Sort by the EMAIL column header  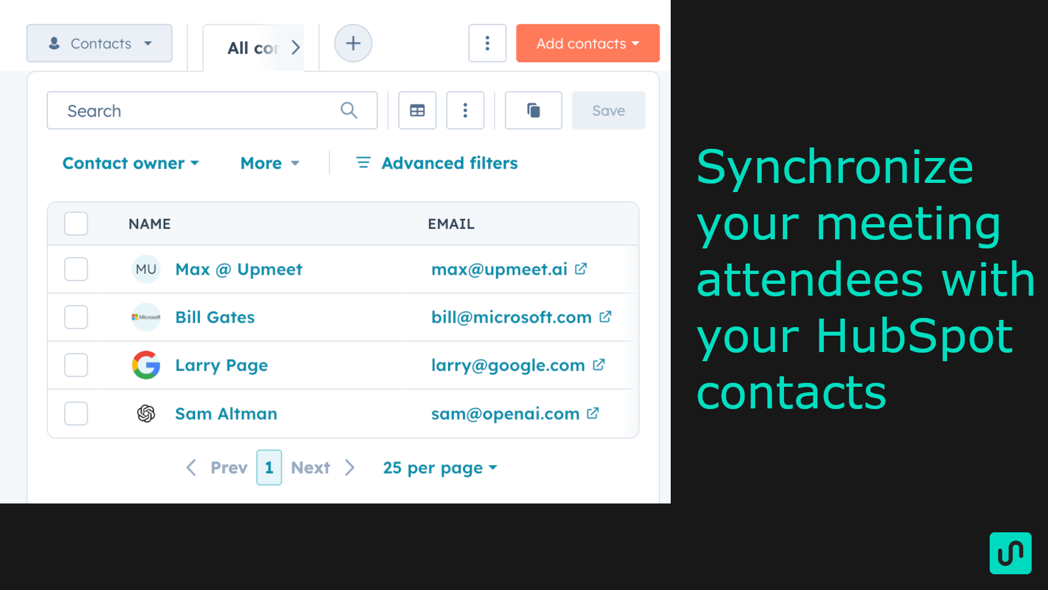pyautogui.click(x=451, y=224)
